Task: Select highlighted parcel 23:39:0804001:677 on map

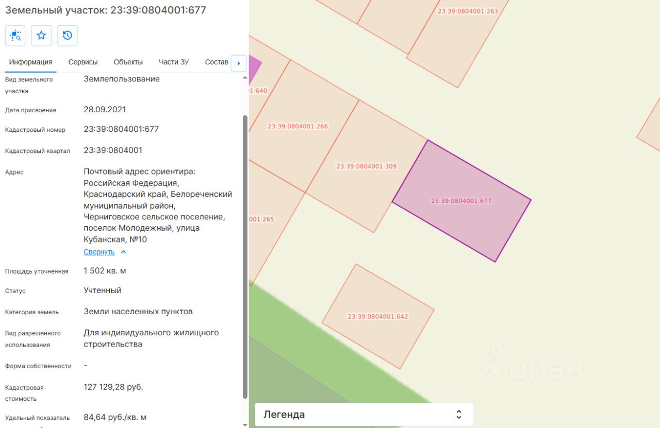Action: tap(461, 201)
